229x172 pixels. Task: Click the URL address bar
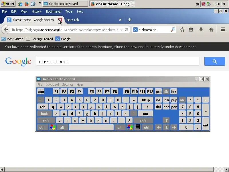[67, 30]
